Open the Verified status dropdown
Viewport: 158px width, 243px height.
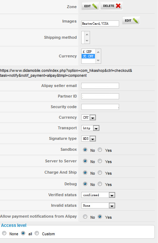pos(98,195)
